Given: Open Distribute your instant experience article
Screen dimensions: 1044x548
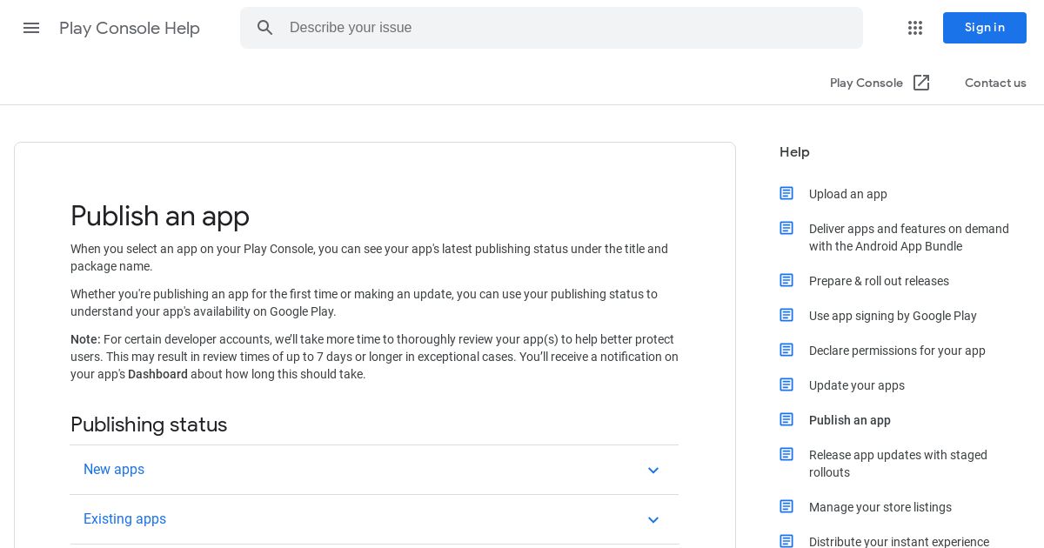Looking at the screenshot, I should tap(899, 542).
